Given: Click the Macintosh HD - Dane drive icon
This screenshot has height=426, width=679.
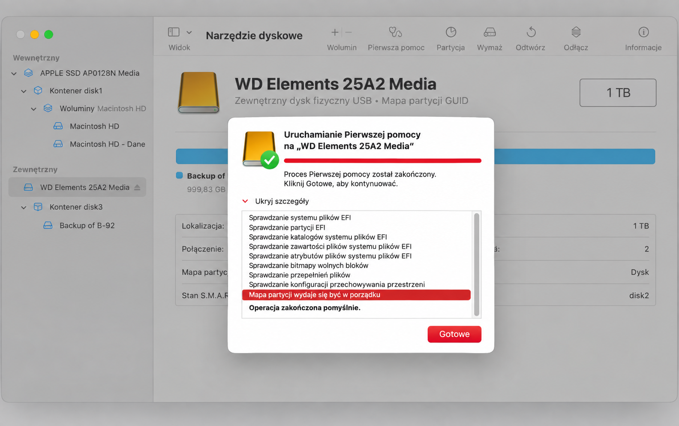Looking at the screenshot, I should click(58, 144).
